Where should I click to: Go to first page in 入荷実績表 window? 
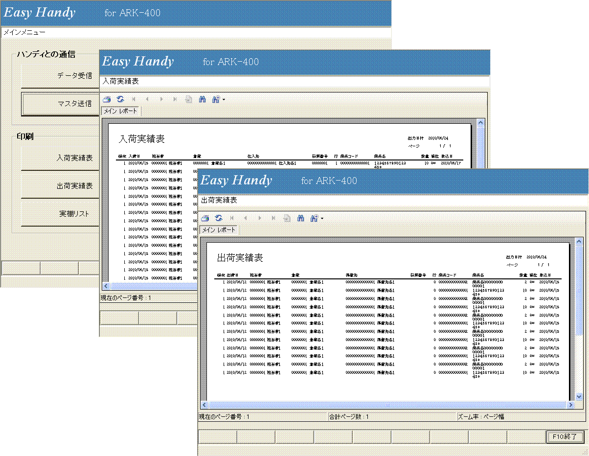coord(134,99)
